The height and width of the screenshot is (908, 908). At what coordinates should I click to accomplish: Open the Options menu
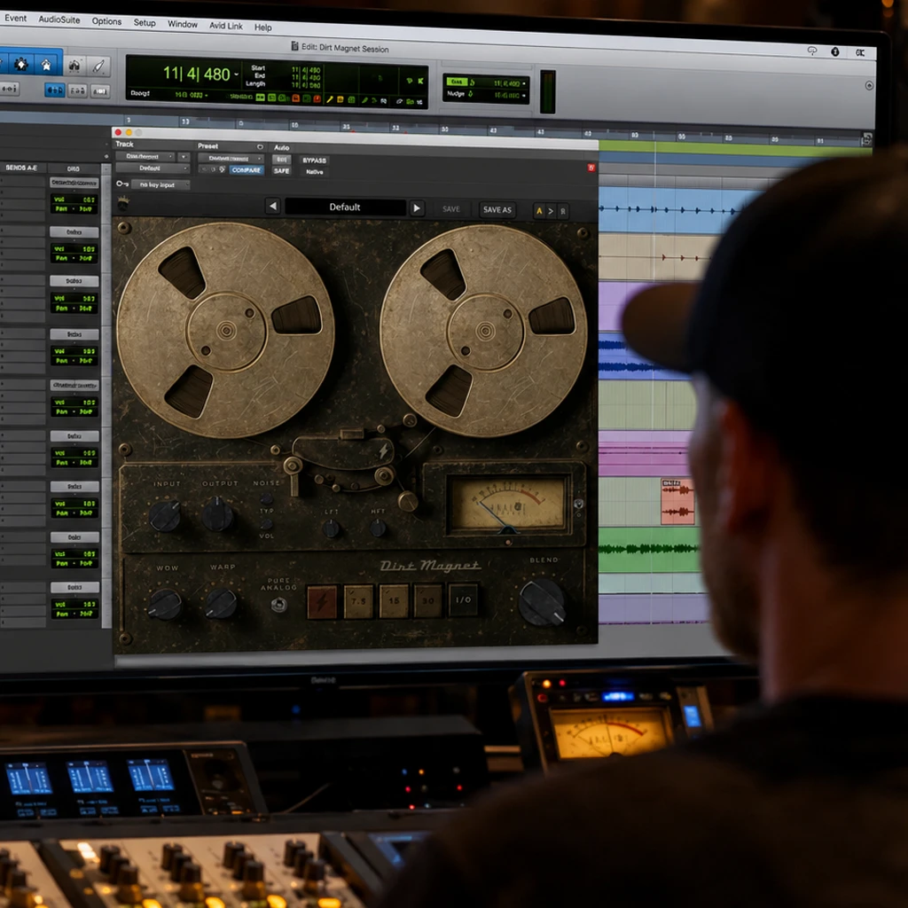point(106,21)
